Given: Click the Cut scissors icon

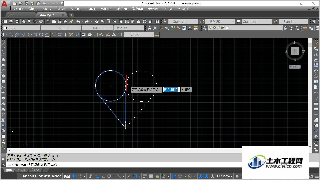Looking at the screenshot, I should (x=48, y=22).
